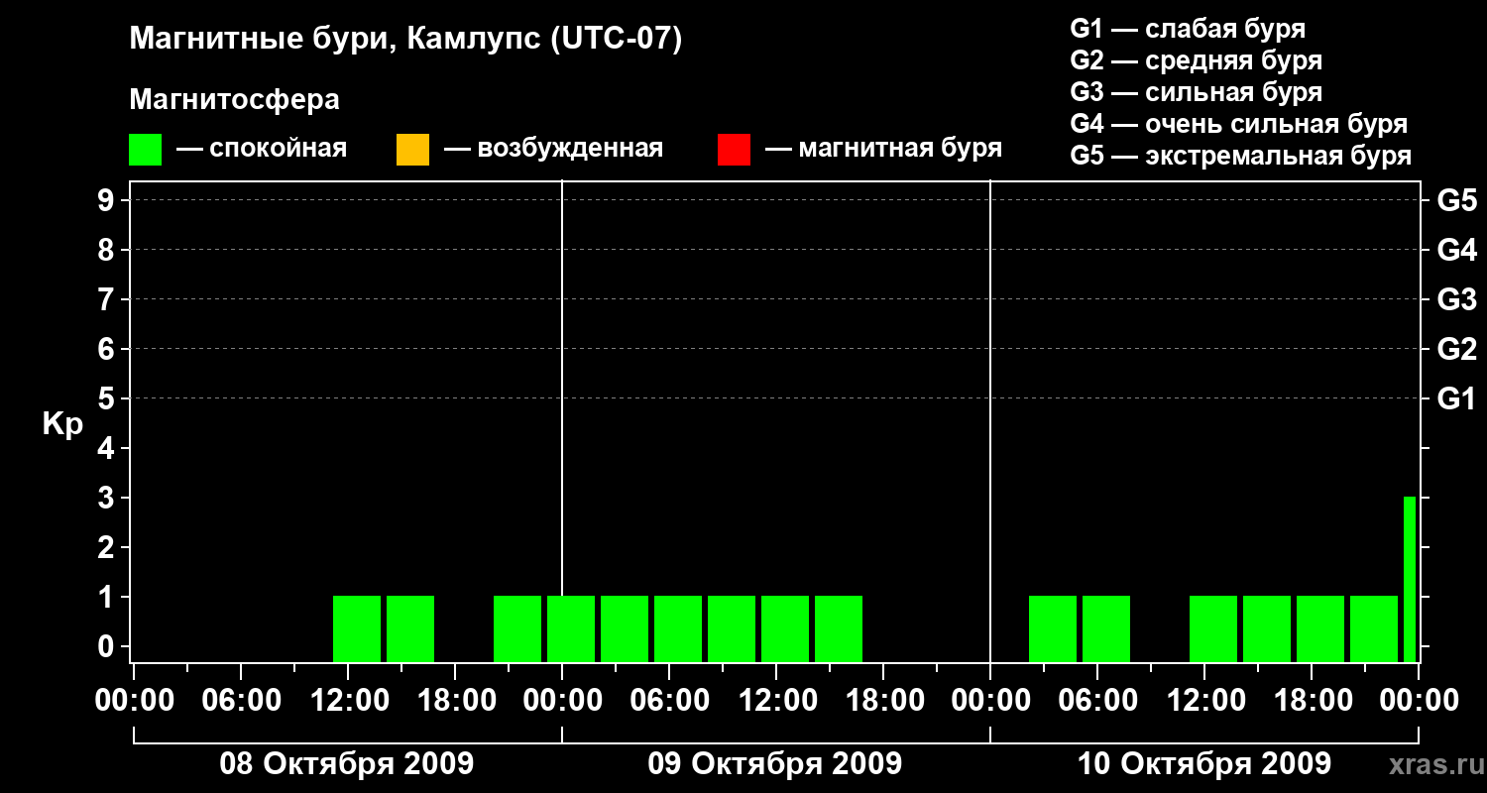
Task: Click the 'G2' label on the right axis
Action: [x=1457, y=350]
